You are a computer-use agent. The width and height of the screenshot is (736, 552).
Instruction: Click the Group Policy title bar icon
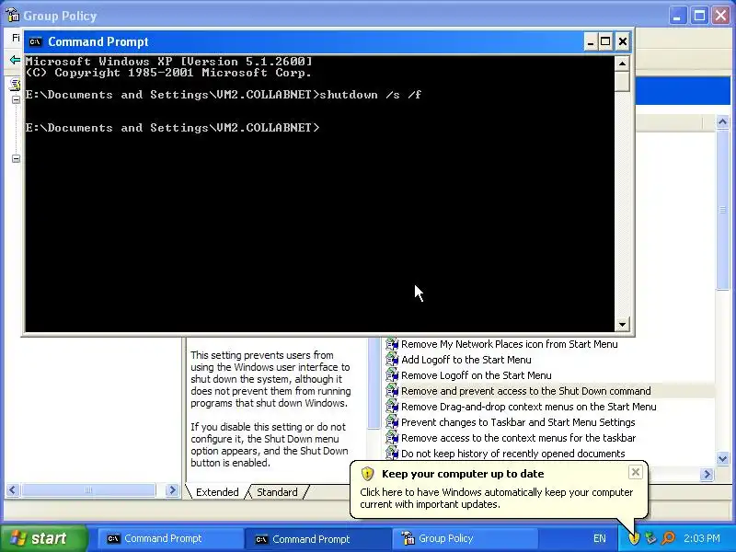12,16
